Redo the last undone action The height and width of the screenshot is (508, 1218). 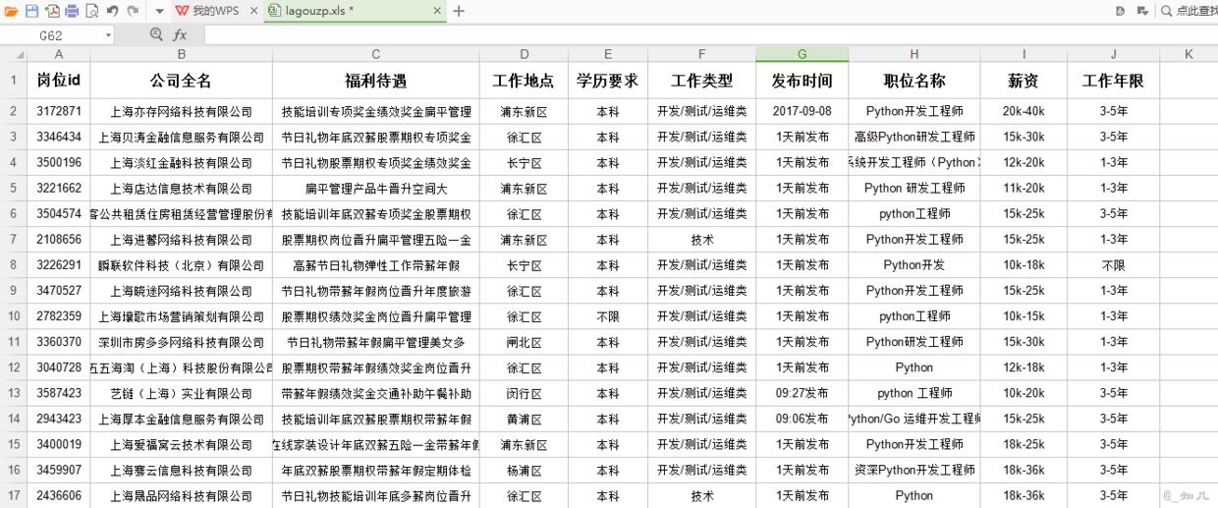tap(133, 11)
